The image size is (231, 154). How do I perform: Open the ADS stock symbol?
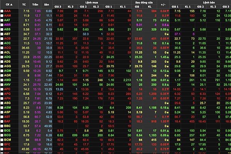click(7, 62)
